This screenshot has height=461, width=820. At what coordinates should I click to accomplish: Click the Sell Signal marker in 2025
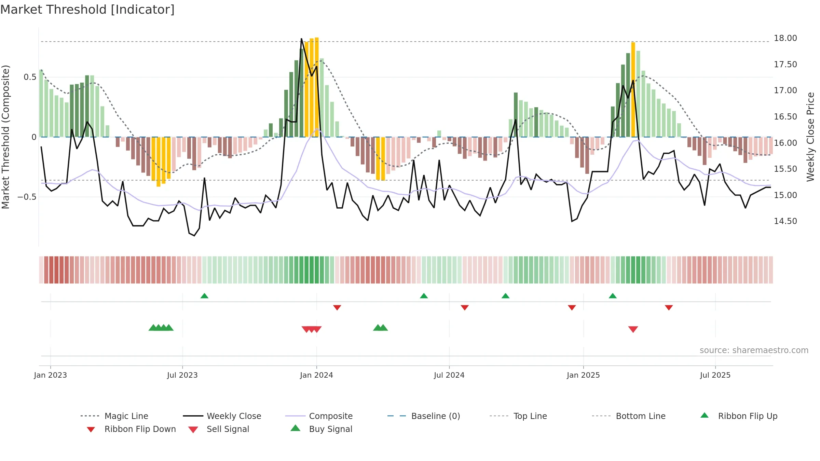(633, 329)
